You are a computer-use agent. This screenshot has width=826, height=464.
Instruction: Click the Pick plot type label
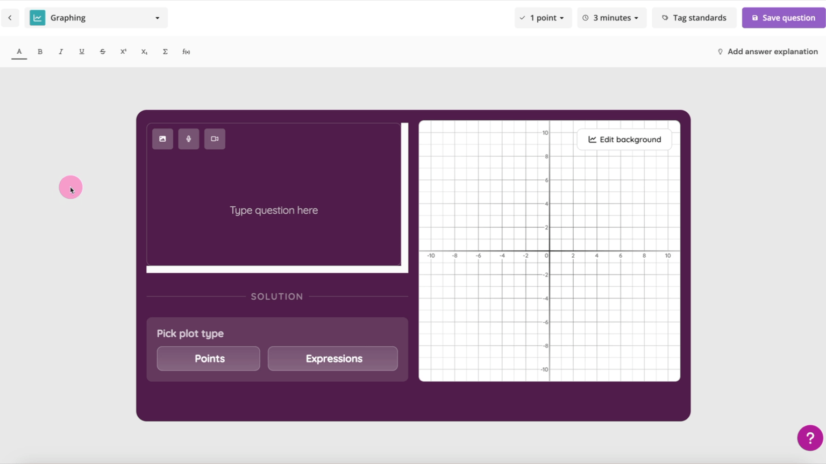click(x=190, y=334)
